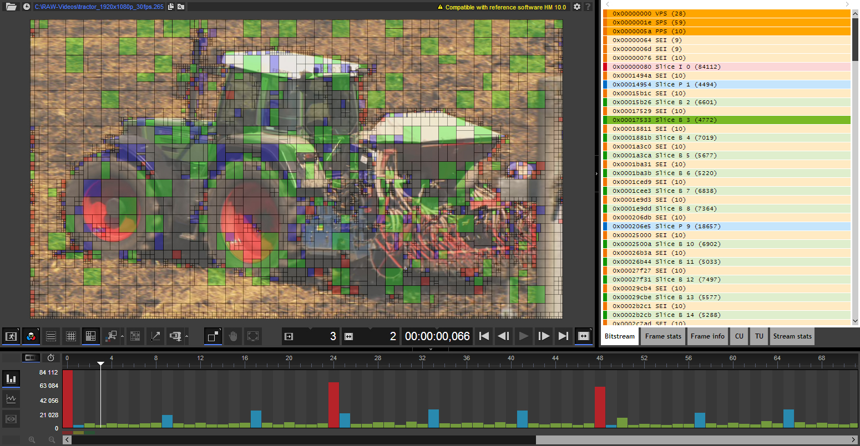Step back one frame
Image resolution: width=860 pixels, height=446 pixels.
click(504, 336)
